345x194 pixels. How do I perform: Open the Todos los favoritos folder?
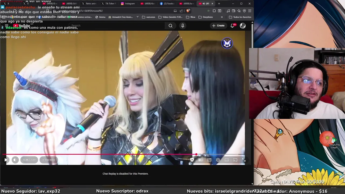pos(240,17)
